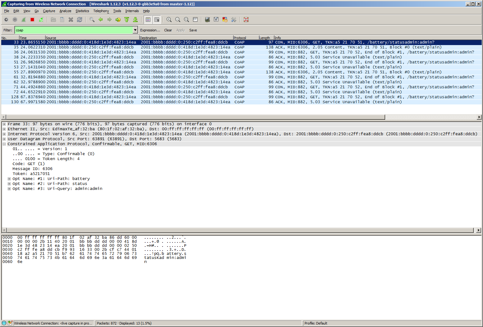The height and width of the screenshot is (327, 483).
Task: Open the capture filters dialog icon
Action: click(x=208, y=20)
